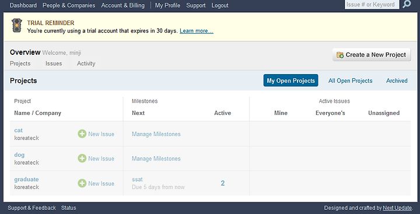Follow the Learn more link
Image resolution: width=420 pixels, height=214 pixels.
(x=197, y=31)
